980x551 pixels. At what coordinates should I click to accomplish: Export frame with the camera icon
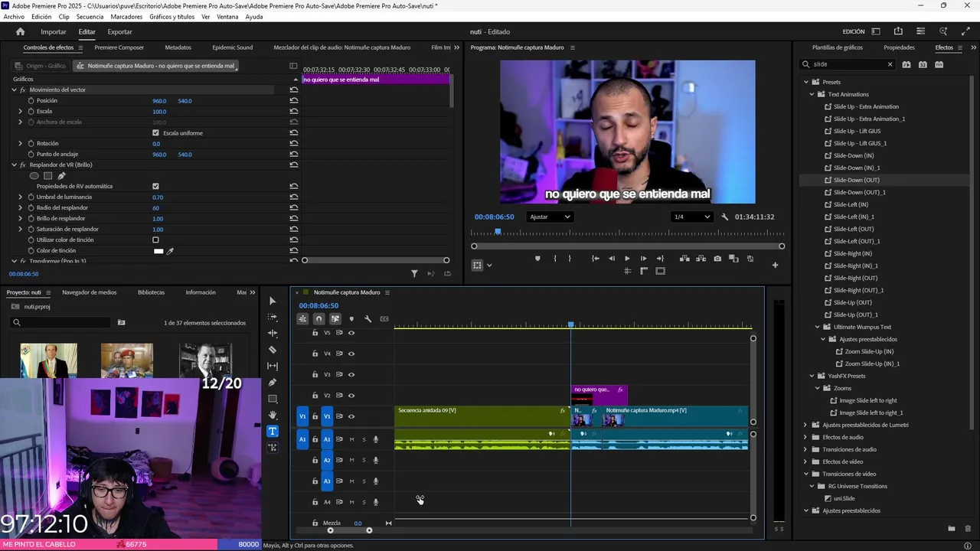(x=717, y=259)
